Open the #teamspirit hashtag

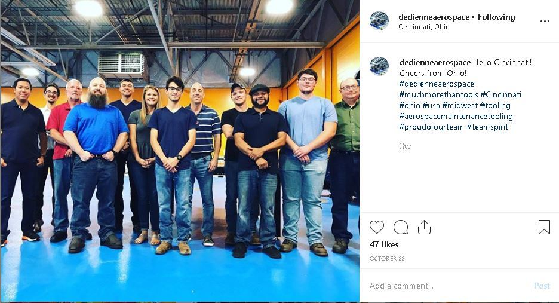click(487, 127)
